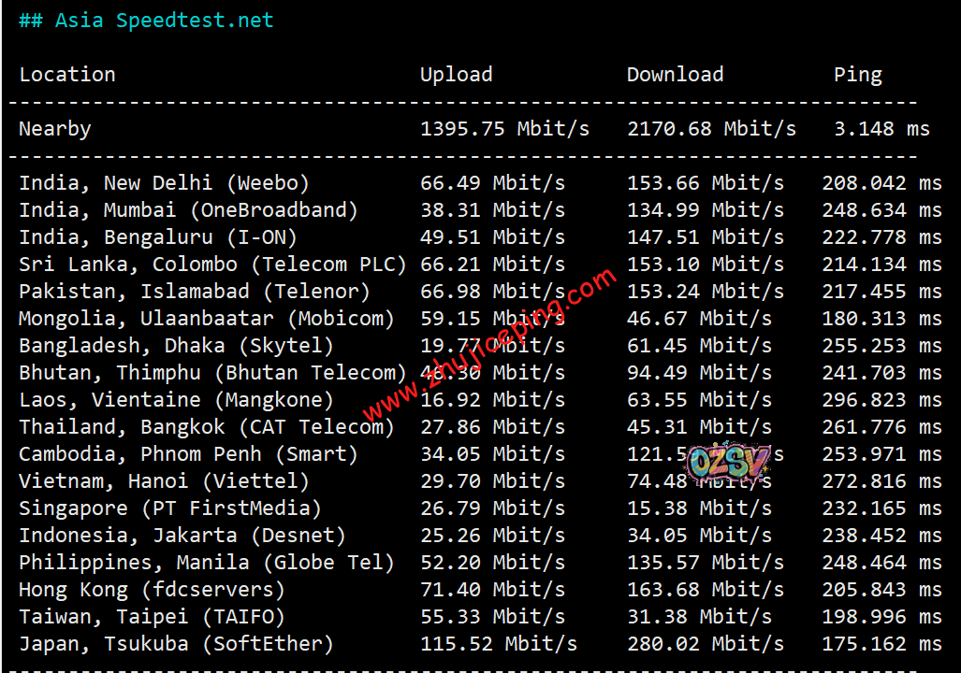
Task: Click the 296.823 ms ping for Laos
Action: [x=881, y=400]
